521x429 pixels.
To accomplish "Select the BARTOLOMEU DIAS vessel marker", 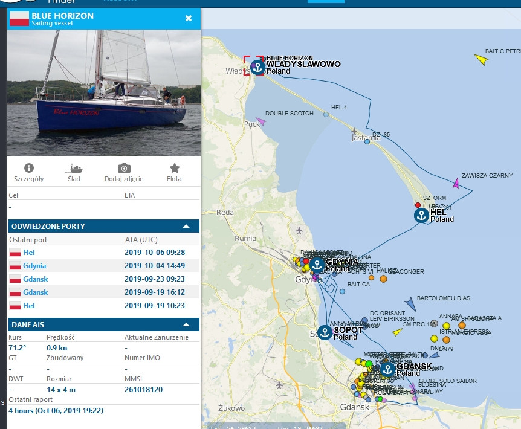I will [410, 304].
